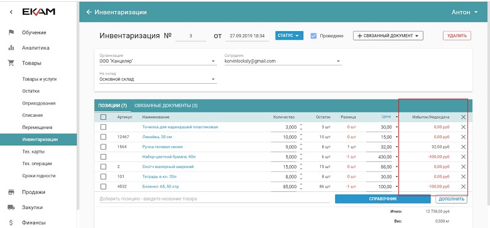Image resolution: width=490 pixels, height=228 pixels.
Task: Adjust quantity stepper for Набор цветной бумаги
Action: pos(301,157)
